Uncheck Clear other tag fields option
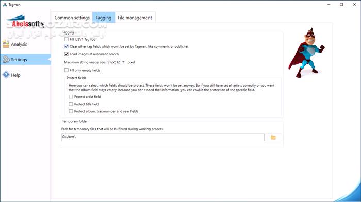This screenshot has width=361, height=202. pyautogui.click(x=67, y=46)
